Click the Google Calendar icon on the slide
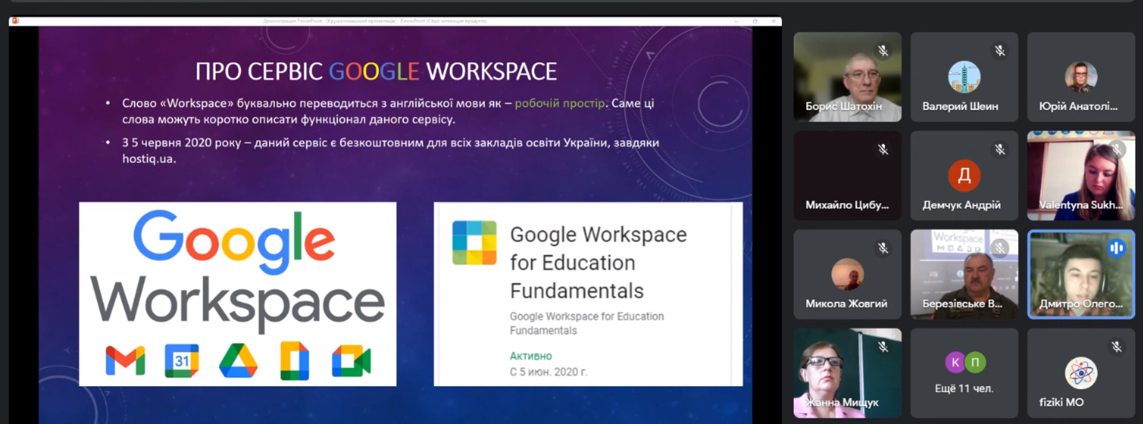Image resolution: width=1143 pixels, height=424 pixels. pyautogui.click(x=182, y=361)
